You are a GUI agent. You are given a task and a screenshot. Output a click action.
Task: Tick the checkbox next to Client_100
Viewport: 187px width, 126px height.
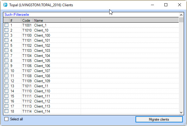pyautogui.click(x=6, y=35)
